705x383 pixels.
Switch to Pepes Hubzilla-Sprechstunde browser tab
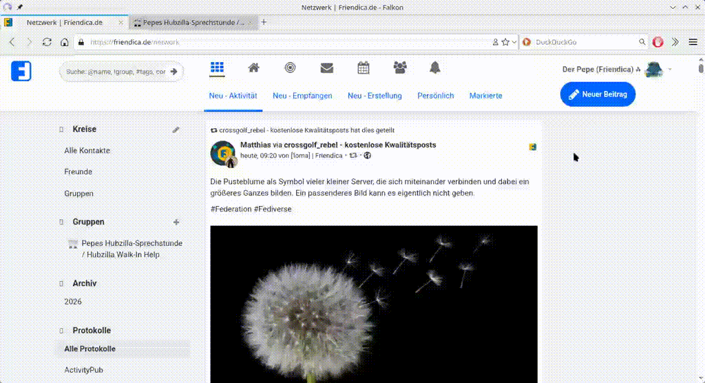point(193,22)
